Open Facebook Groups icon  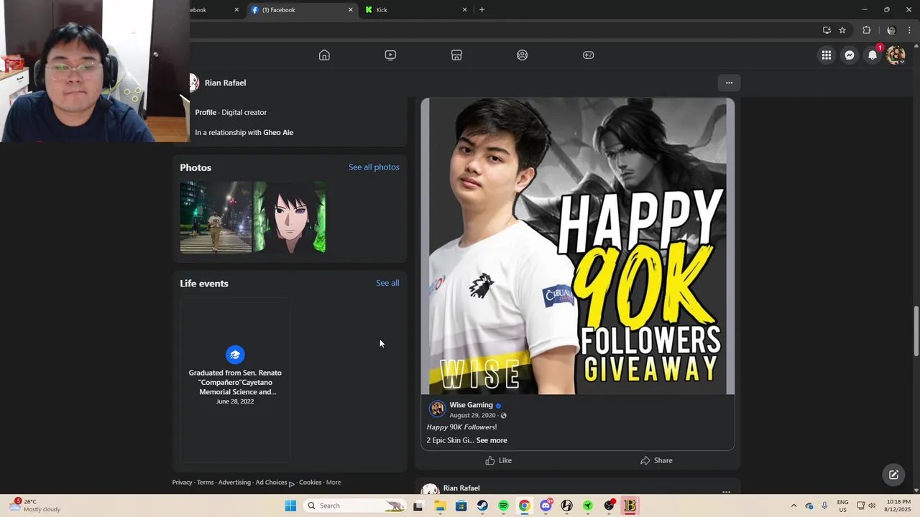tap(523, 55)
